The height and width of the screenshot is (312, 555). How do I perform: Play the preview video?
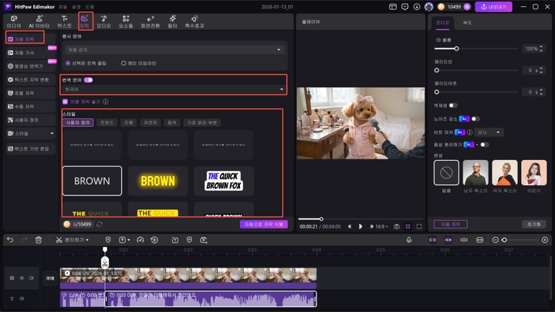click(360, 227)
